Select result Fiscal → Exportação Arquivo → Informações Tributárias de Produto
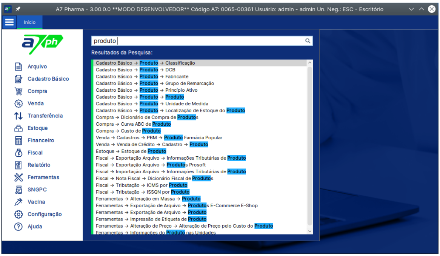This screenshot has width=440, height=256. [x=200, y=158]
